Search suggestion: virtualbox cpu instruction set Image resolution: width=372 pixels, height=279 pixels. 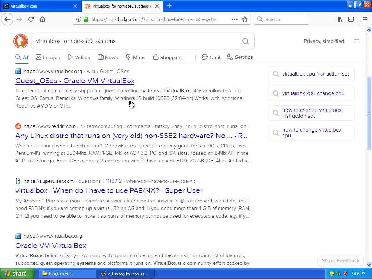point(311,74)
